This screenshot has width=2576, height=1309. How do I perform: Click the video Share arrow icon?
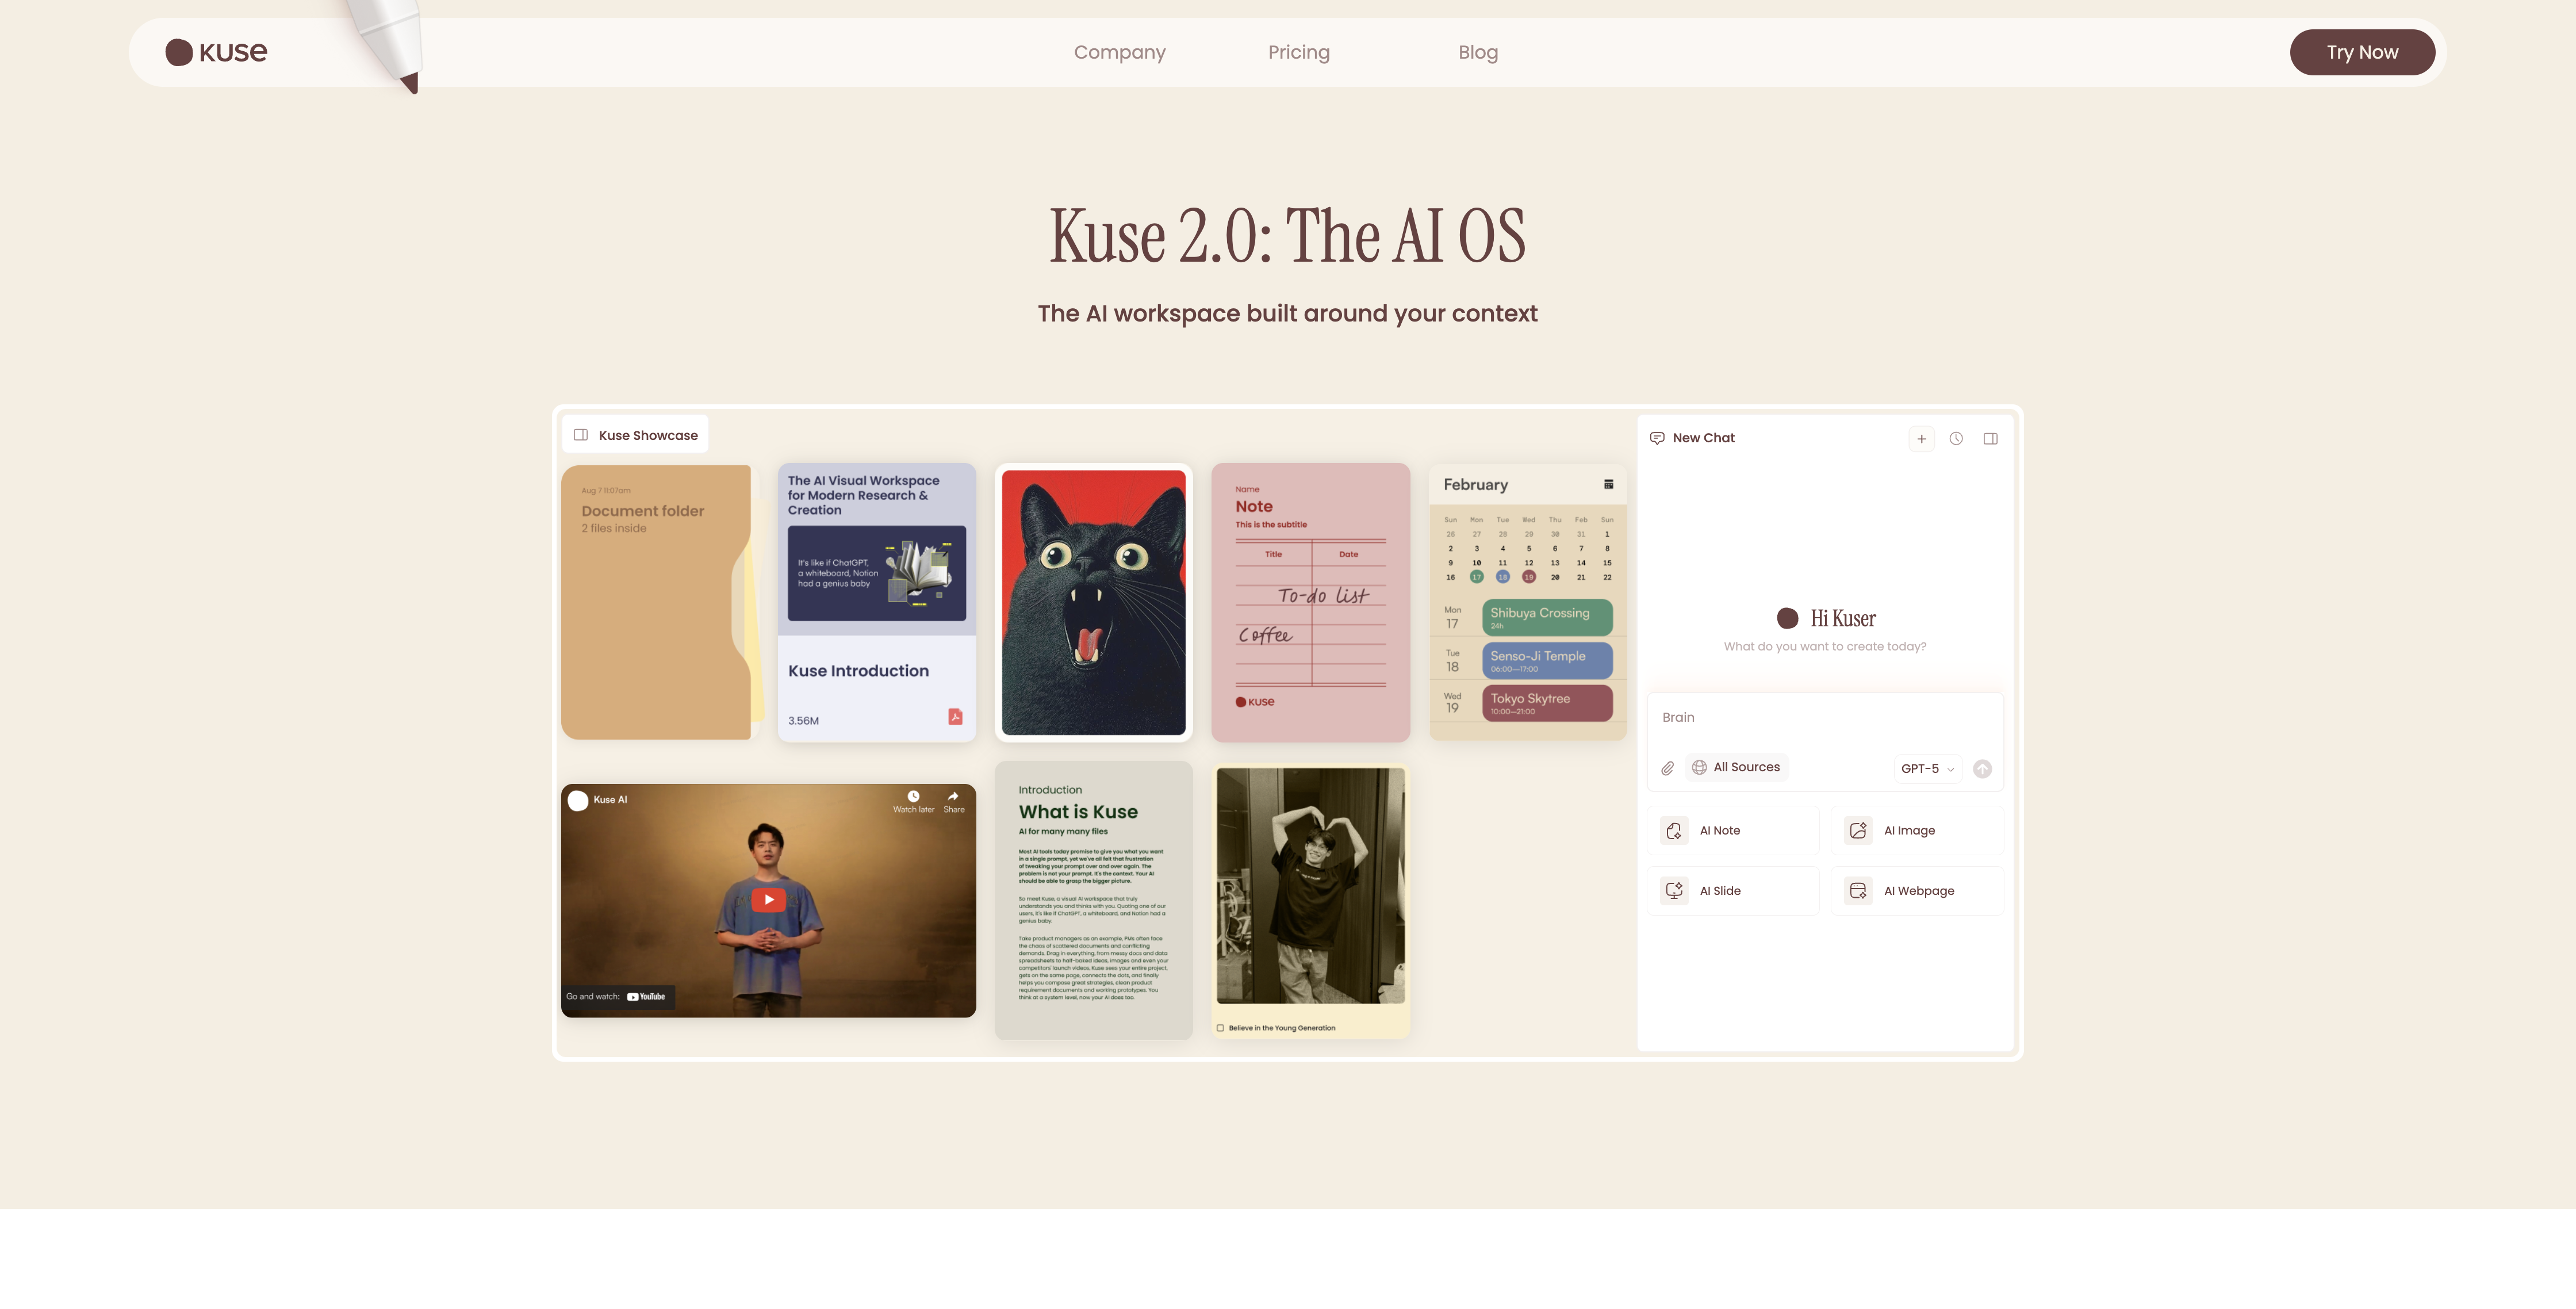tap(953, 797)
